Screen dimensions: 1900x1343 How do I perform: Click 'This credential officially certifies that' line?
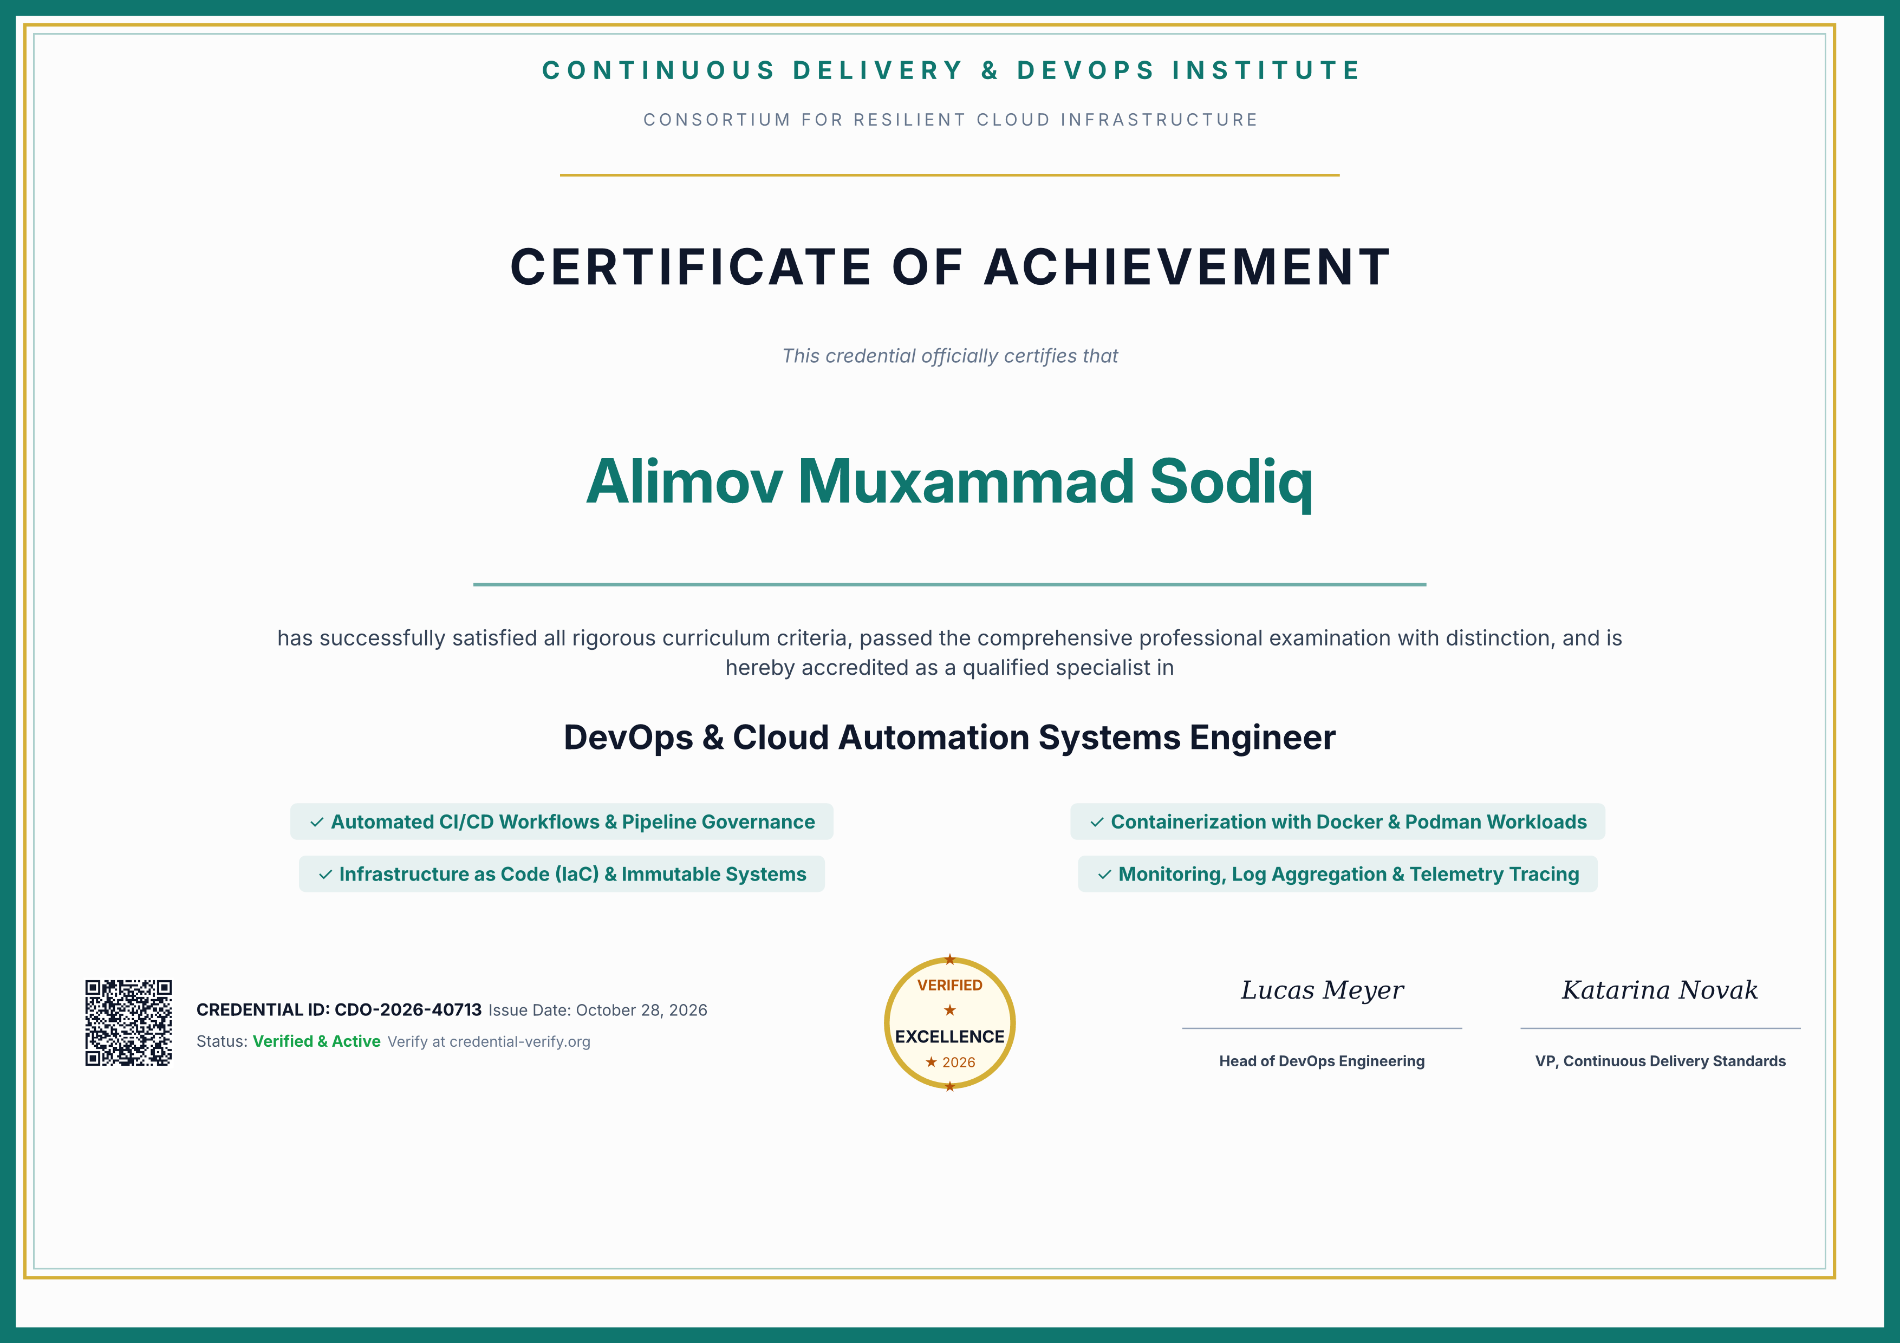click(949, 356)
